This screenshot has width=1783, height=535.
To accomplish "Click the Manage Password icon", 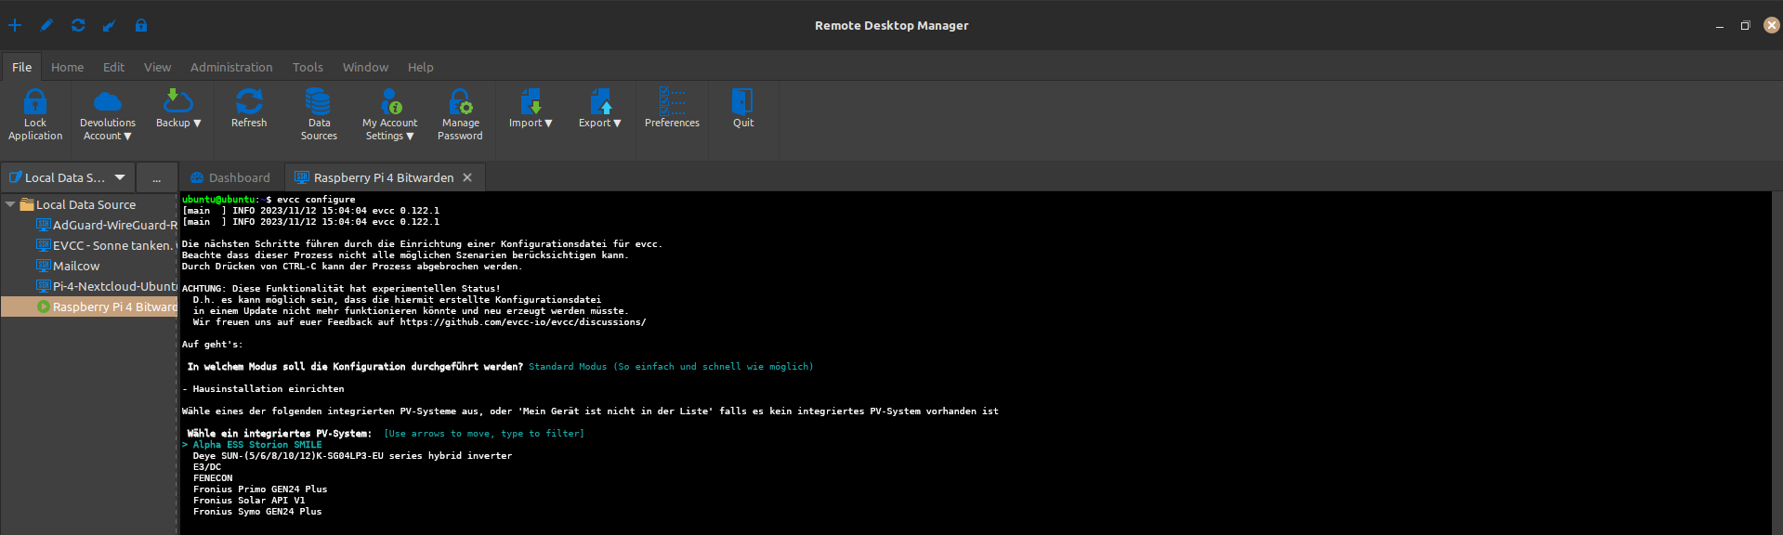I will (x=460, y=101).
